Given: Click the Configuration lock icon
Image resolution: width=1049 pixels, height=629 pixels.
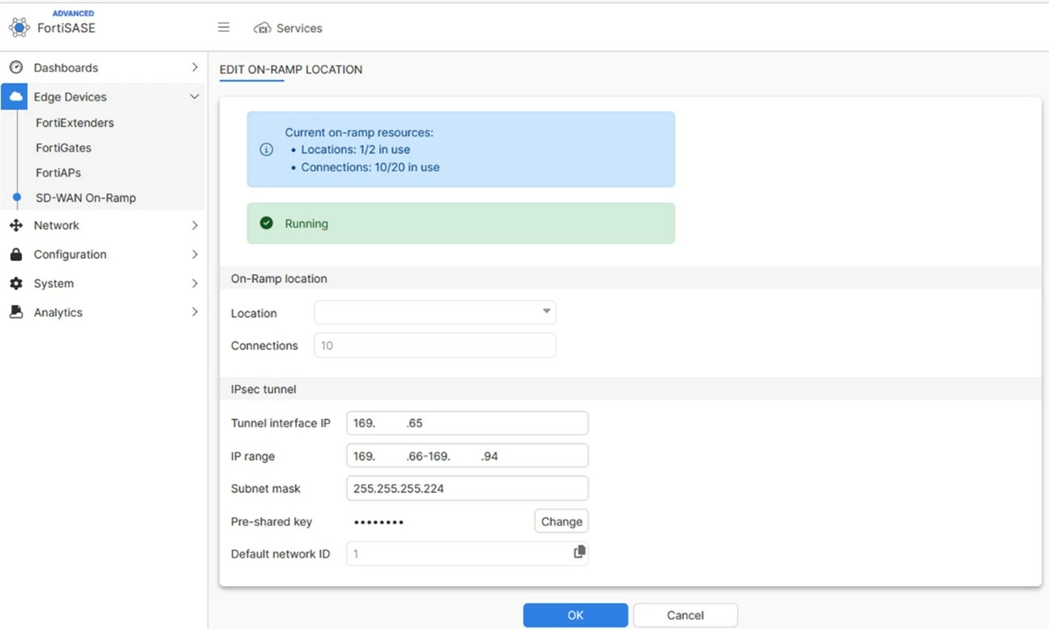Looking at the screenshot, I should (x=16, y=255).
